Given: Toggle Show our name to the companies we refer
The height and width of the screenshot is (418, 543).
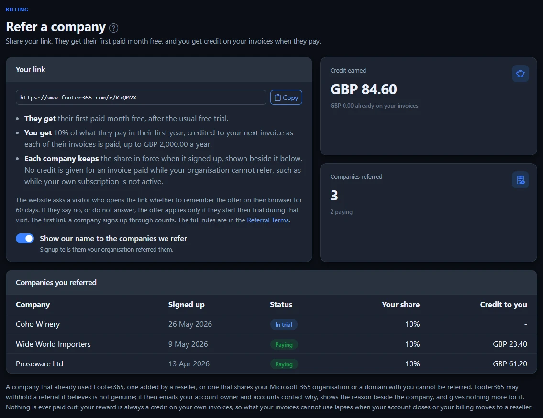Looking at the screenshot, I should (25, 238).
